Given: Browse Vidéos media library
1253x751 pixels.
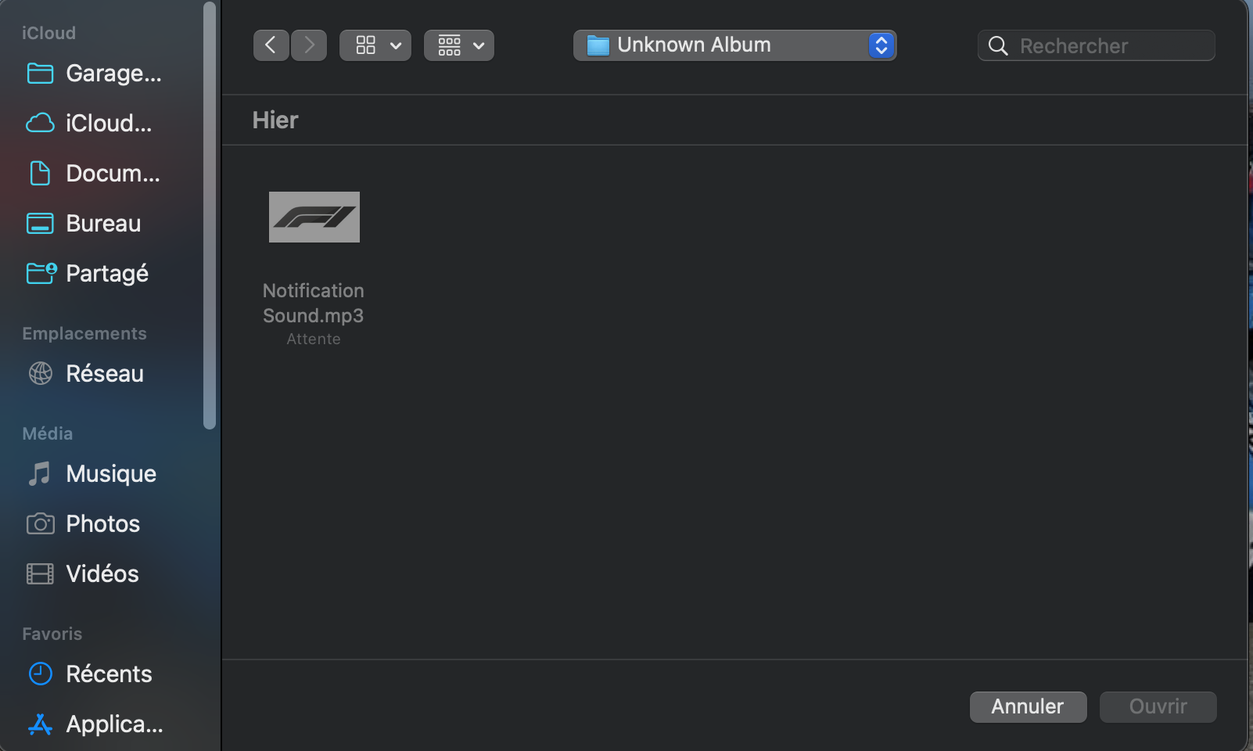Looking at the screenshot, I should [x=82, y=574].
